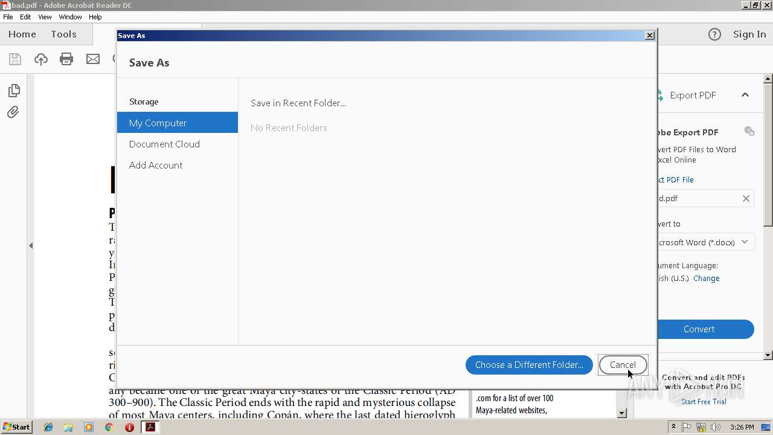Click Choose a Different Folder button
The width and height of the screenshot is (773, 435).
(x=529, y=365)
